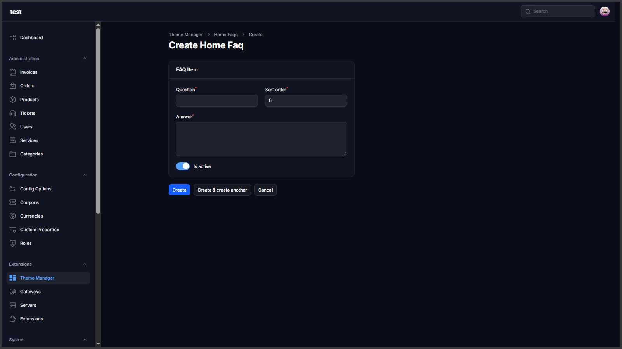Screen dimensions: 622x349
Task: Click the Currencies coin icon
Action: [13, 216]
